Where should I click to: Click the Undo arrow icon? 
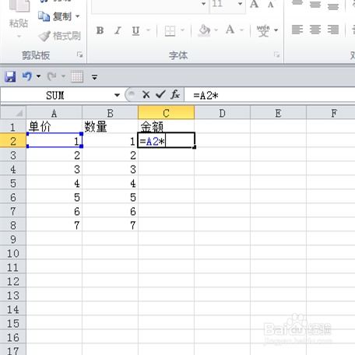point(27,76)
